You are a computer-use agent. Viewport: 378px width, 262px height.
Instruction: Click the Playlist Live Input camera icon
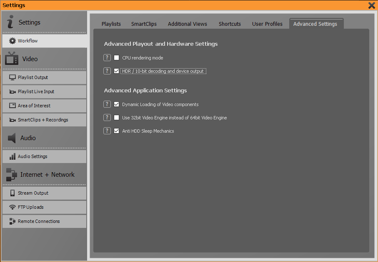click(13, 91)
